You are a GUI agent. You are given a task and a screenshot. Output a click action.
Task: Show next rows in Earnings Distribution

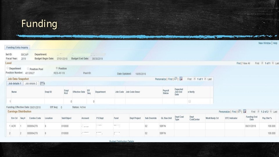(271, 111)
